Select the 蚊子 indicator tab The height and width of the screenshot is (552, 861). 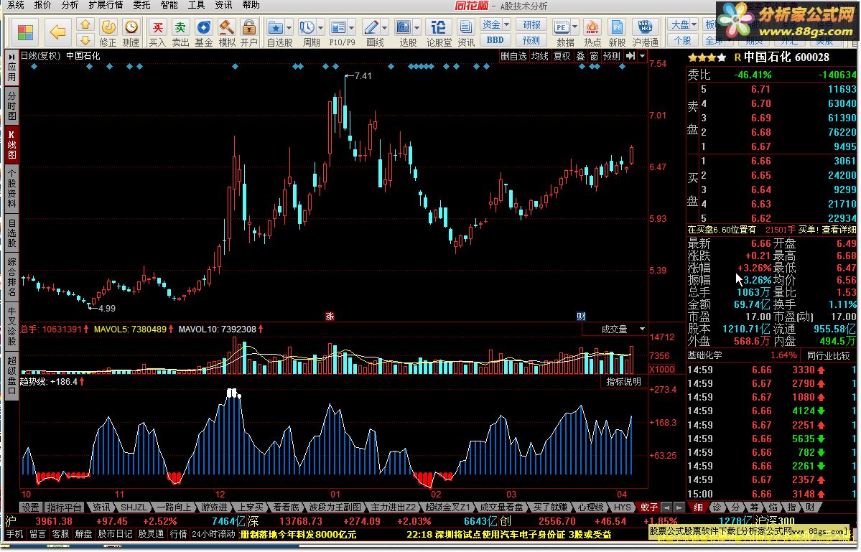click(x=648, y=507)
